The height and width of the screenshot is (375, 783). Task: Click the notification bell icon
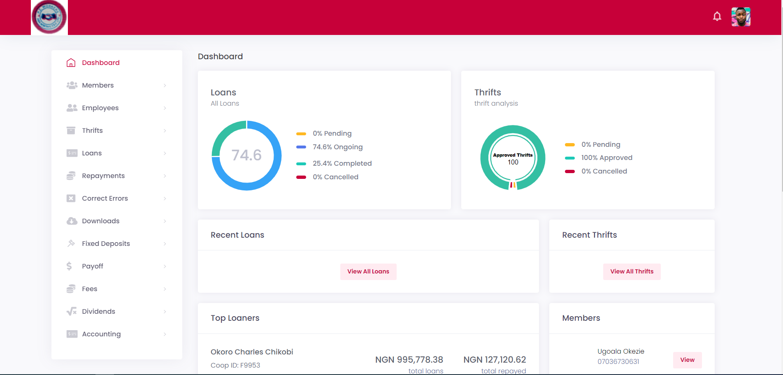pos(717,16)
